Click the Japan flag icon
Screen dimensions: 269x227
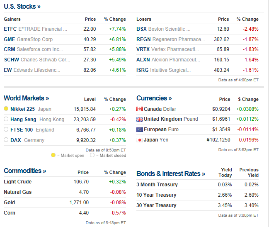coord(140,140)
